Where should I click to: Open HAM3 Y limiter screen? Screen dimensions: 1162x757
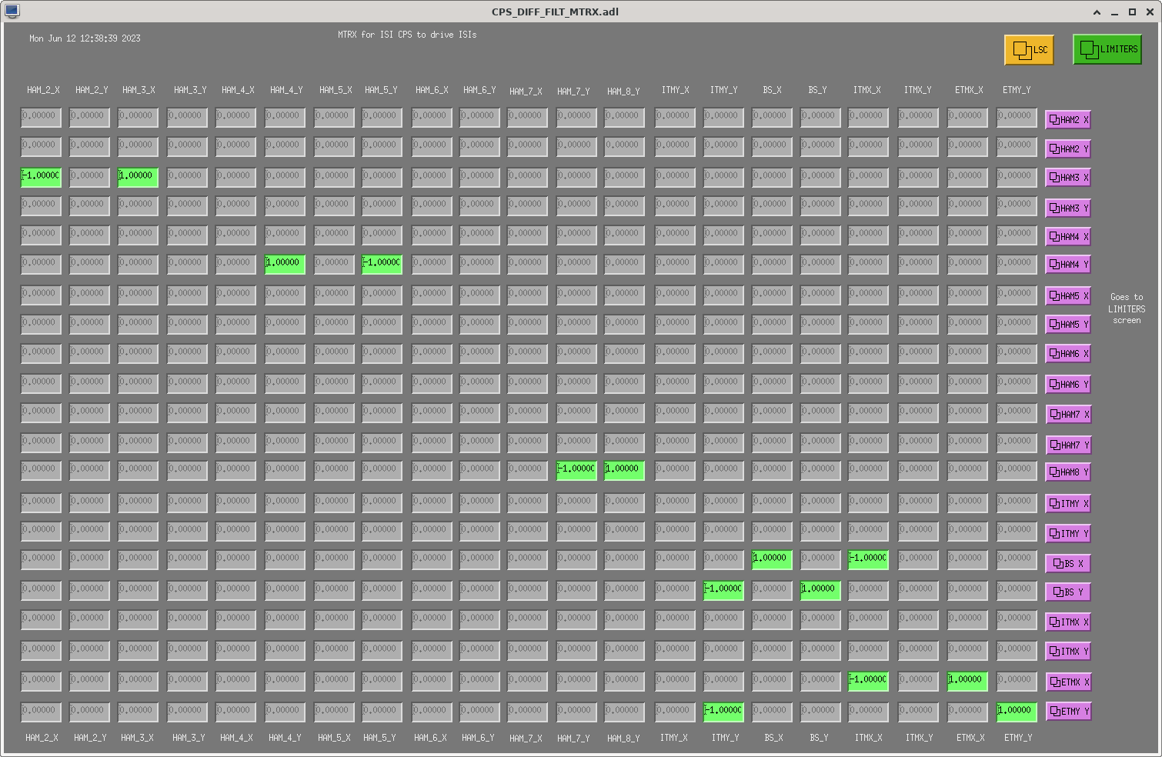pos(1068,208)
